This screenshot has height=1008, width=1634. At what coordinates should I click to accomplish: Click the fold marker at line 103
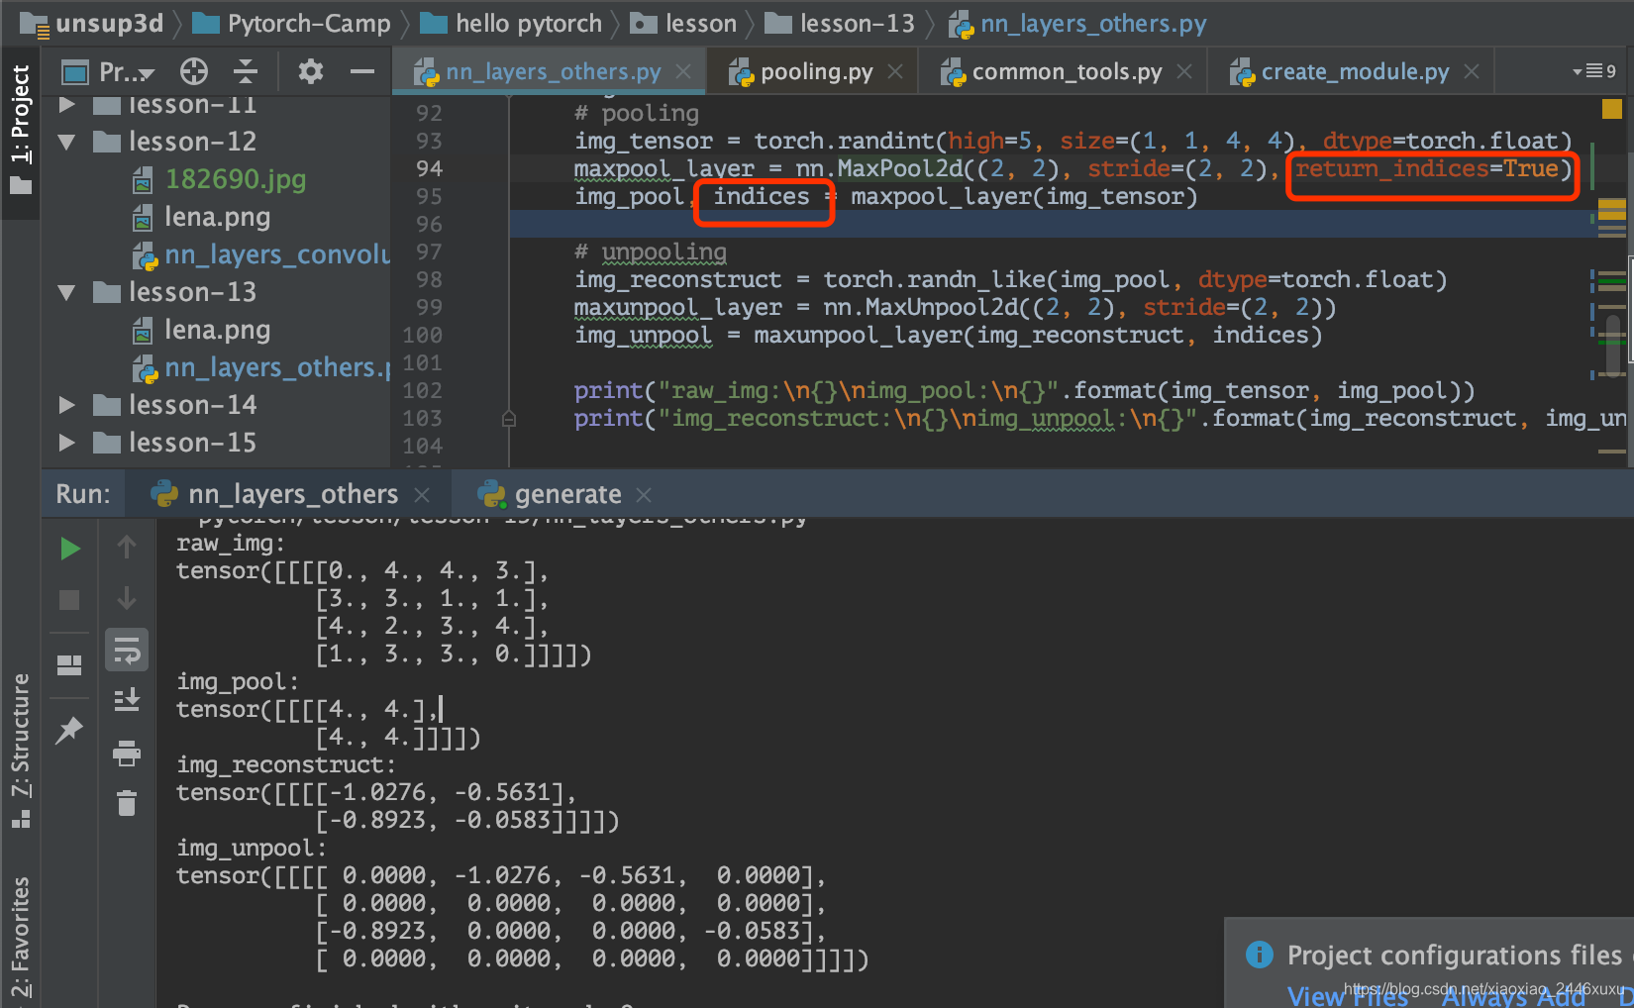[509, 419]
